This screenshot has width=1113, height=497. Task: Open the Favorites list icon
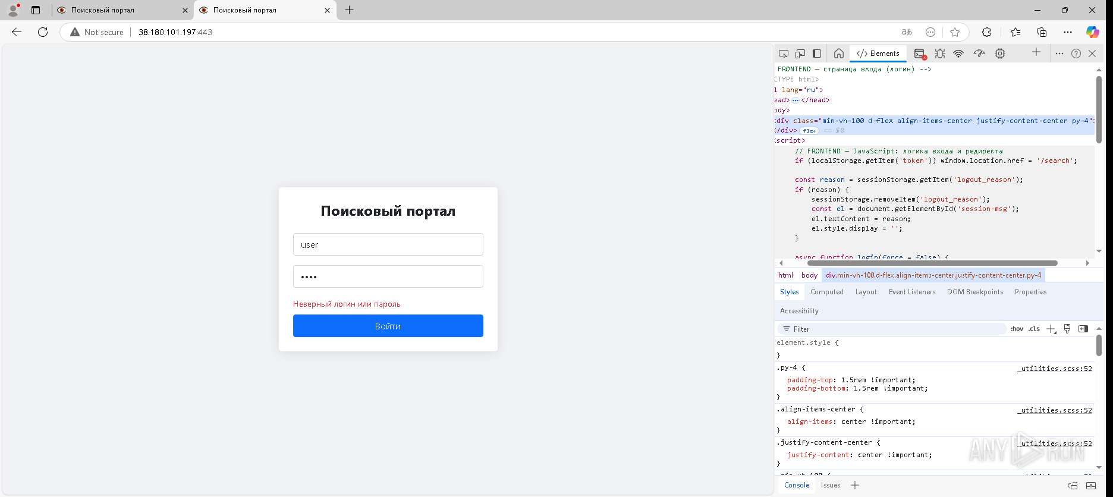(1015, 32)
